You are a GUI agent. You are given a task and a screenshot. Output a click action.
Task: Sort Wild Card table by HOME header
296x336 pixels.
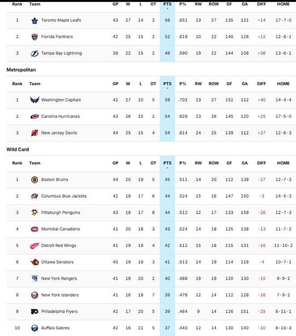pos(283,163)
